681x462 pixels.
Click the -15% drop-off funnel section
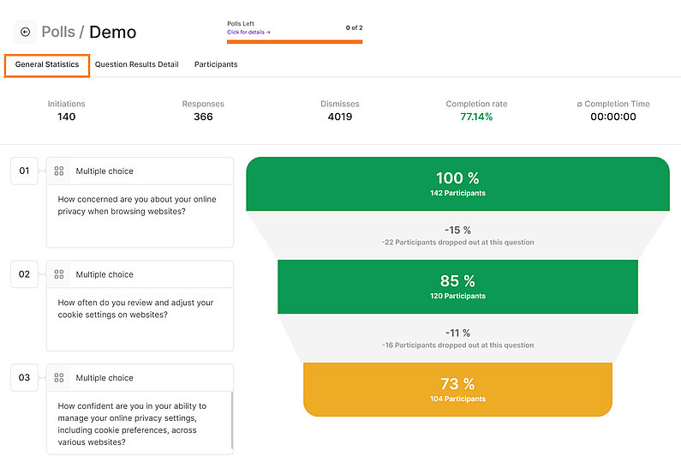click(x=457, y=235)
